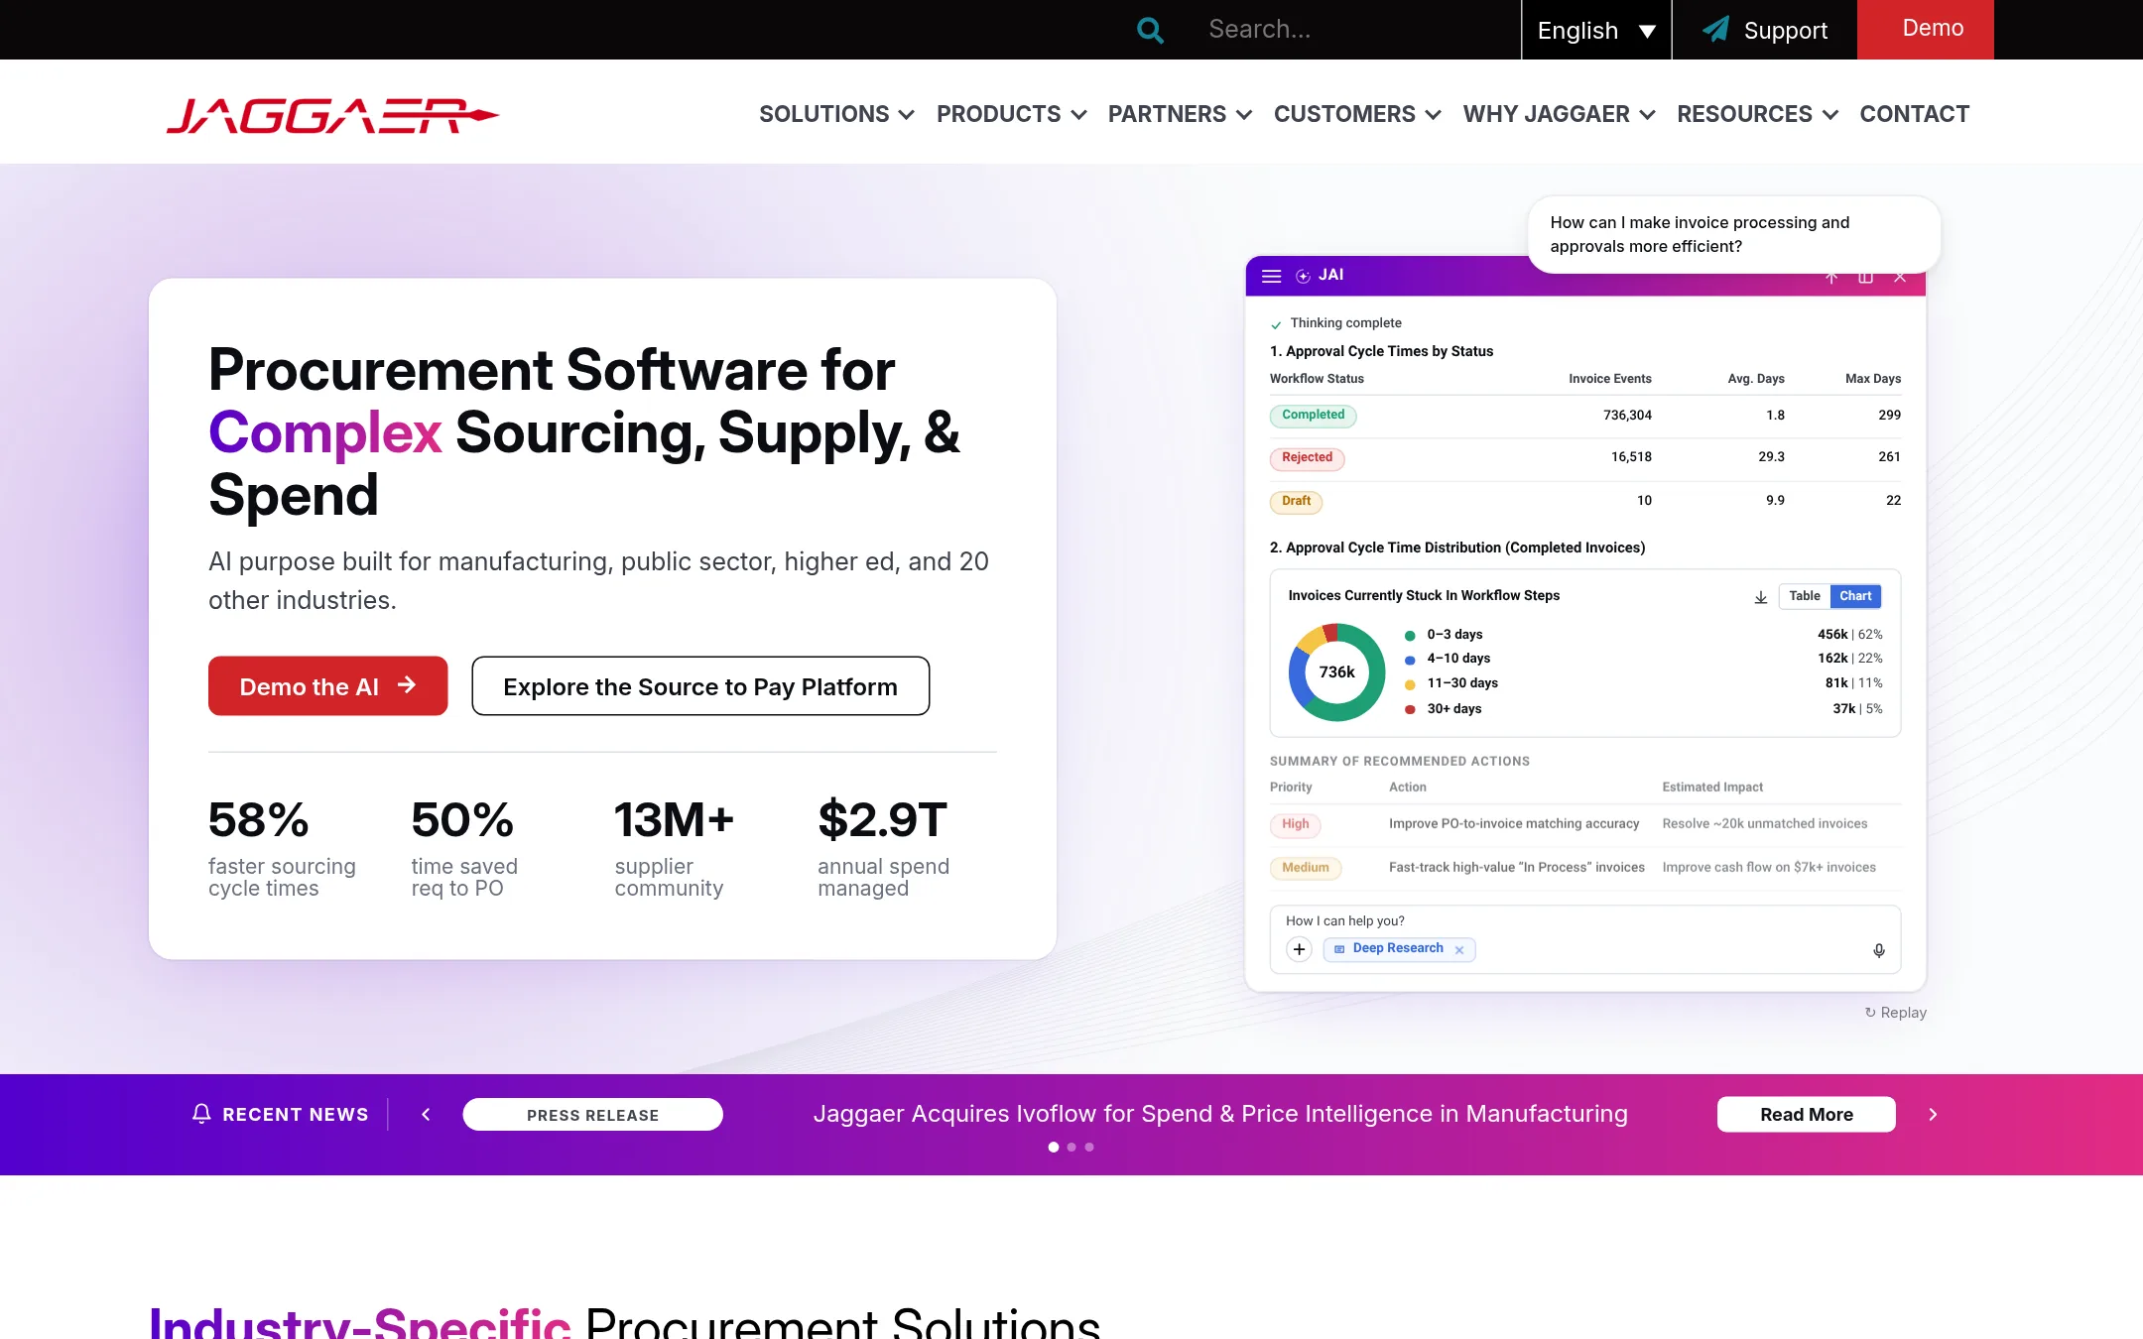Screen dimensions: 2143x1339
Task: Close the JAI chat panel
Action: [1900, 277]
